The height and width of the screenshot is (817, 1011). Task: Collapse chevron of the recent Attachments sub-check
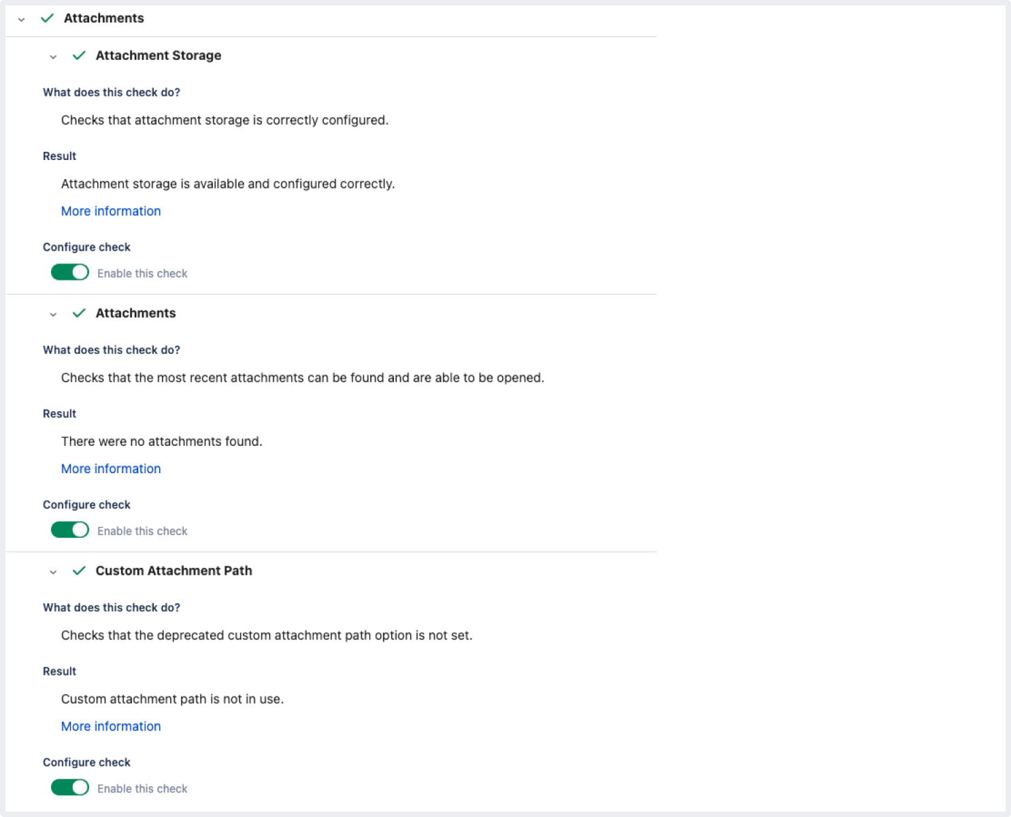tap(53, 315)
